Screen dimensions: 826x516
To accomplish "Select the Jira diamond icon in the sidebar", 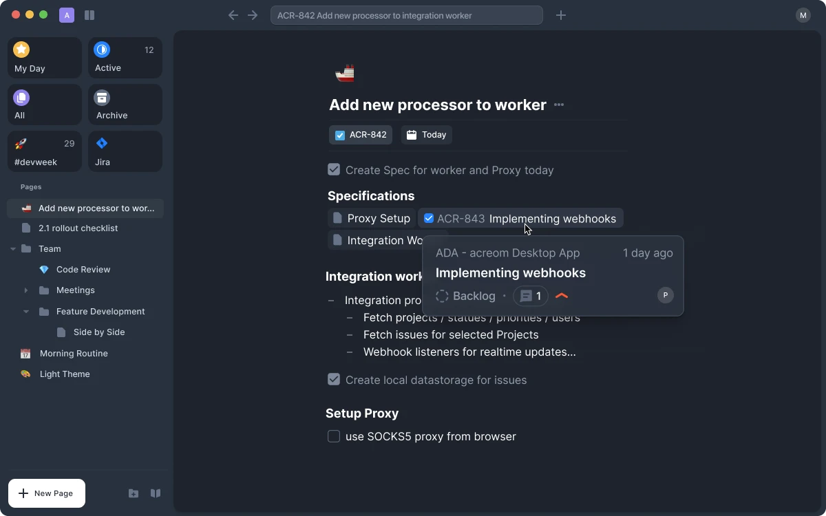I will click(x=101, y=143).
